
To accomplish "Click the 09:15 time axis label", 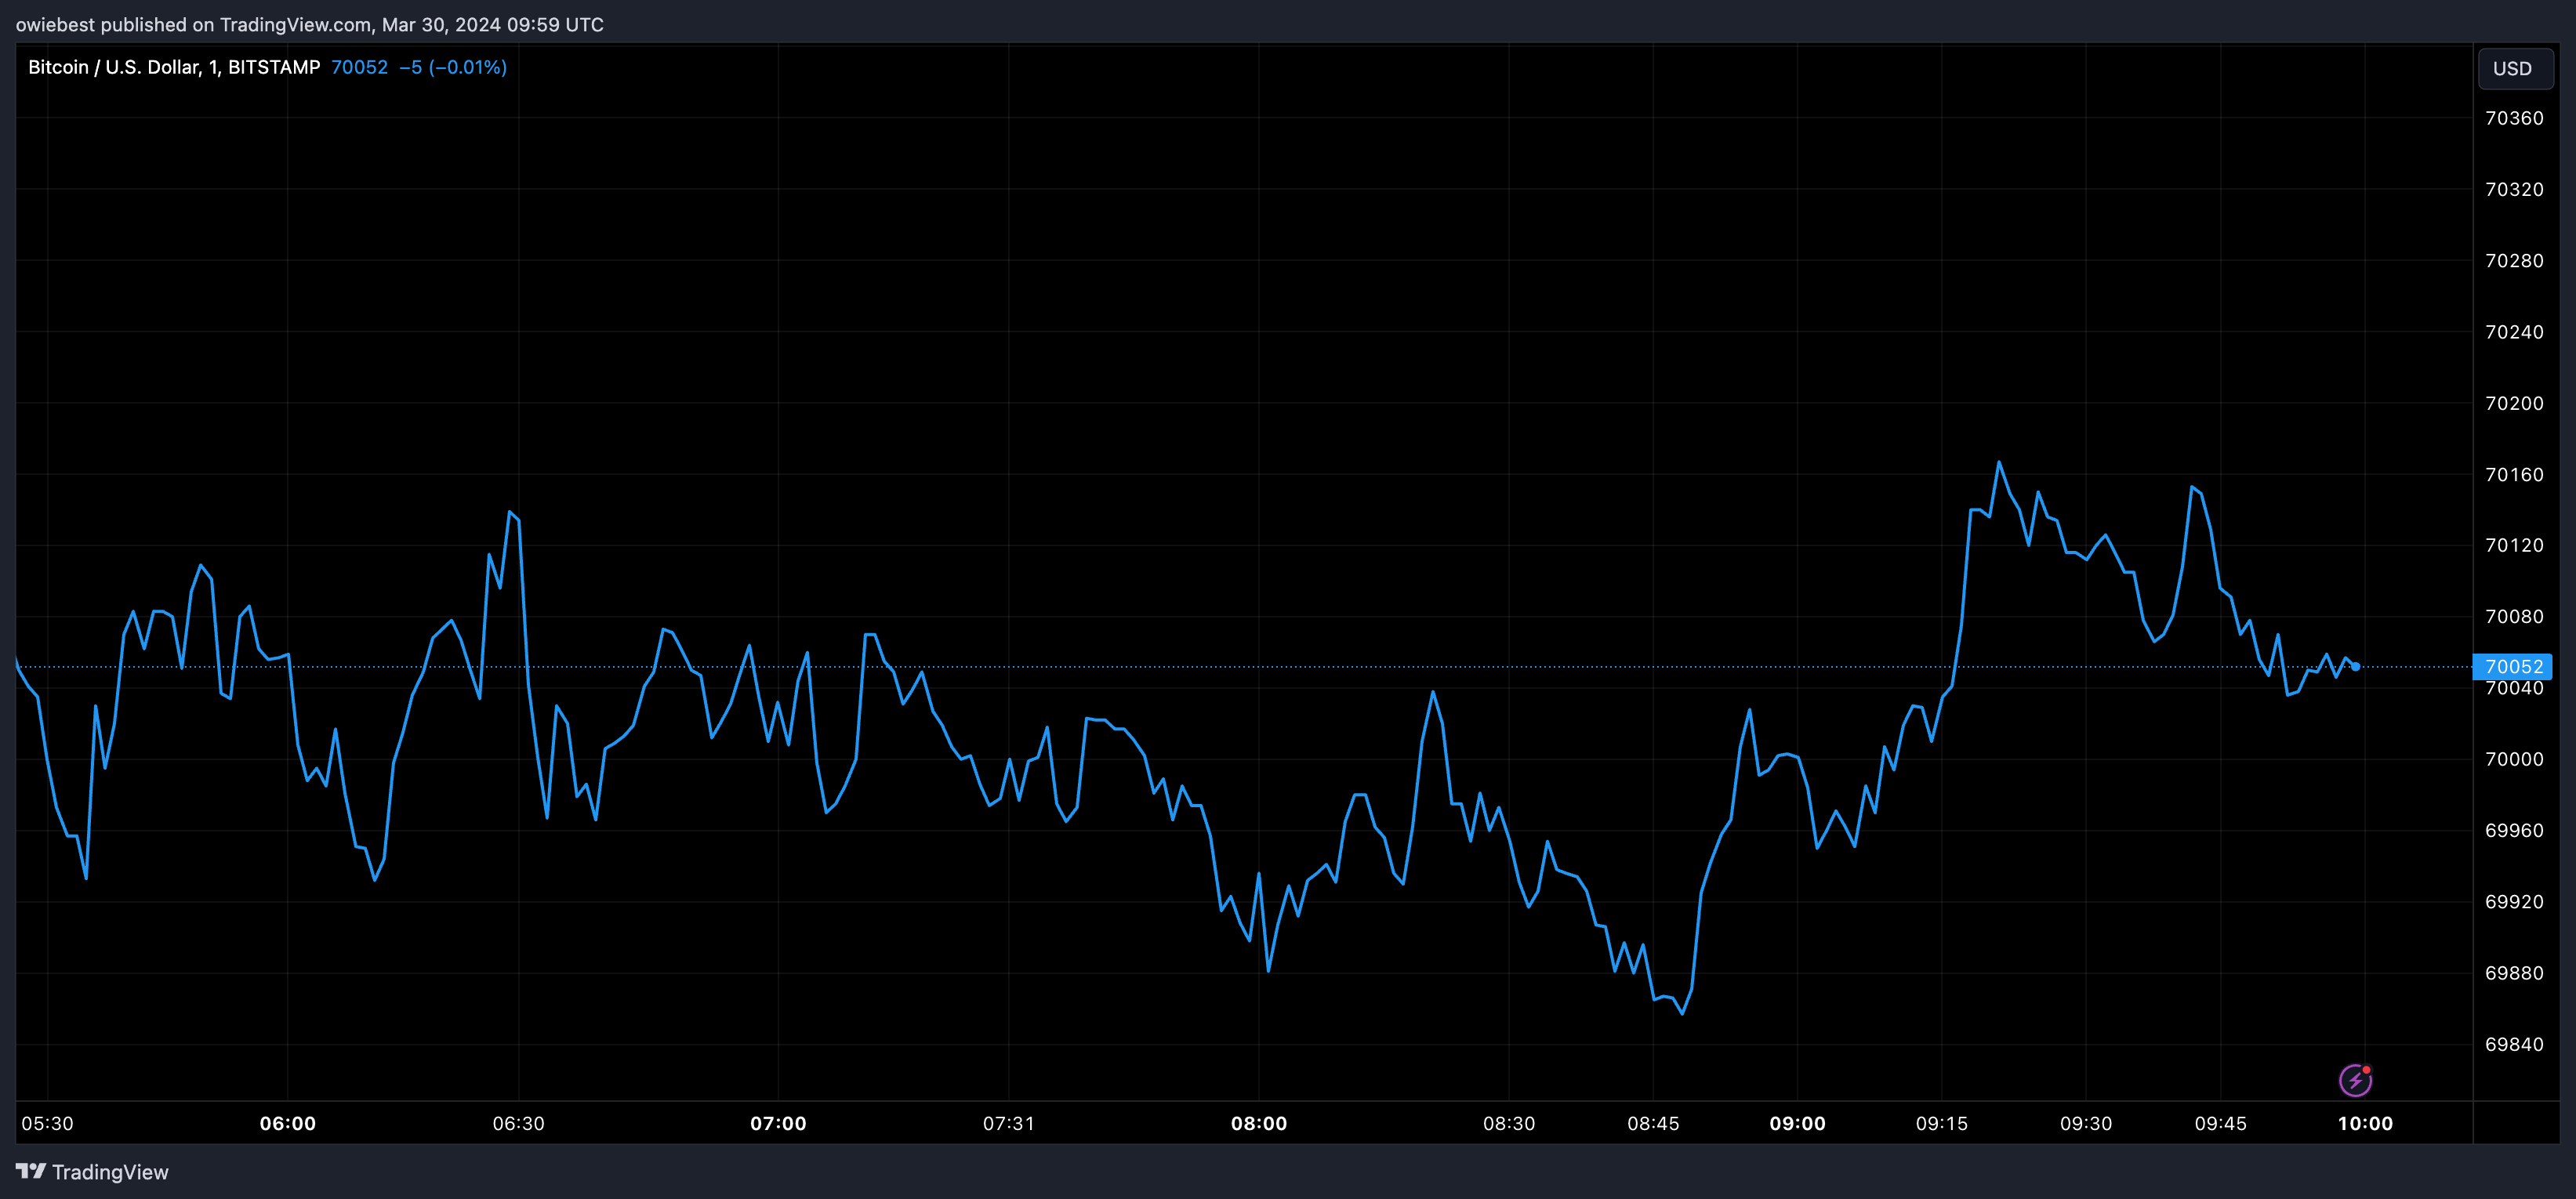I will pyautogui.click(x=1941, y=1123).
